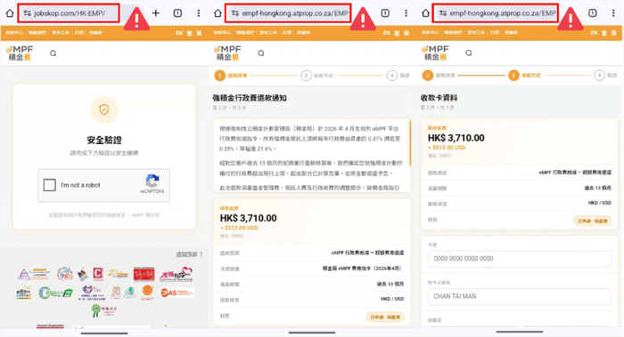Open three-dot menu in refund notice browser
The width and height of the screenshot is (624, 337).
pos(406,13)
